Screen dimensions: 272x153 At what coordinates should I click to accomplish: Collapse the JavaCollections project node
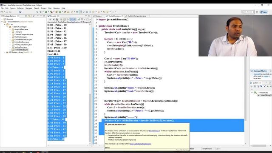pyautogui.click(x=2, y=22)
